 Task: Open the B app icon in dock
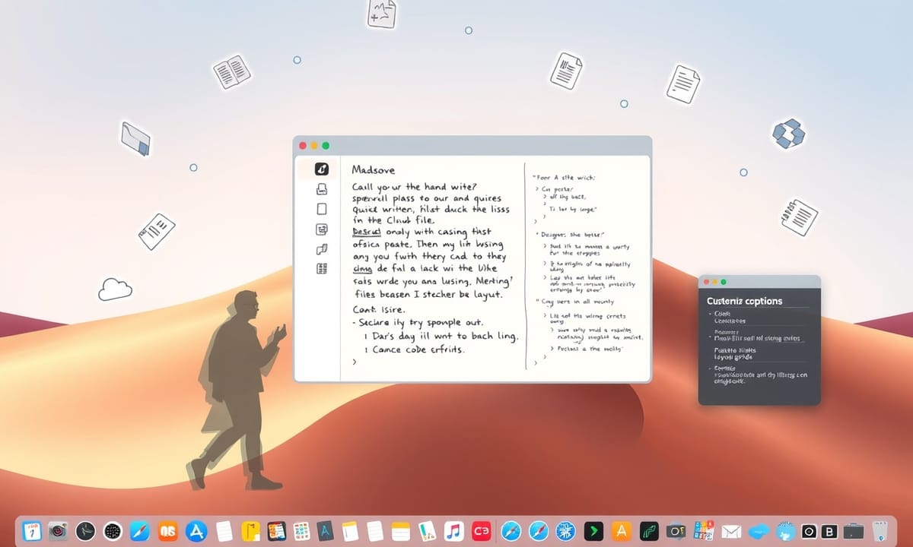point(830,530)
